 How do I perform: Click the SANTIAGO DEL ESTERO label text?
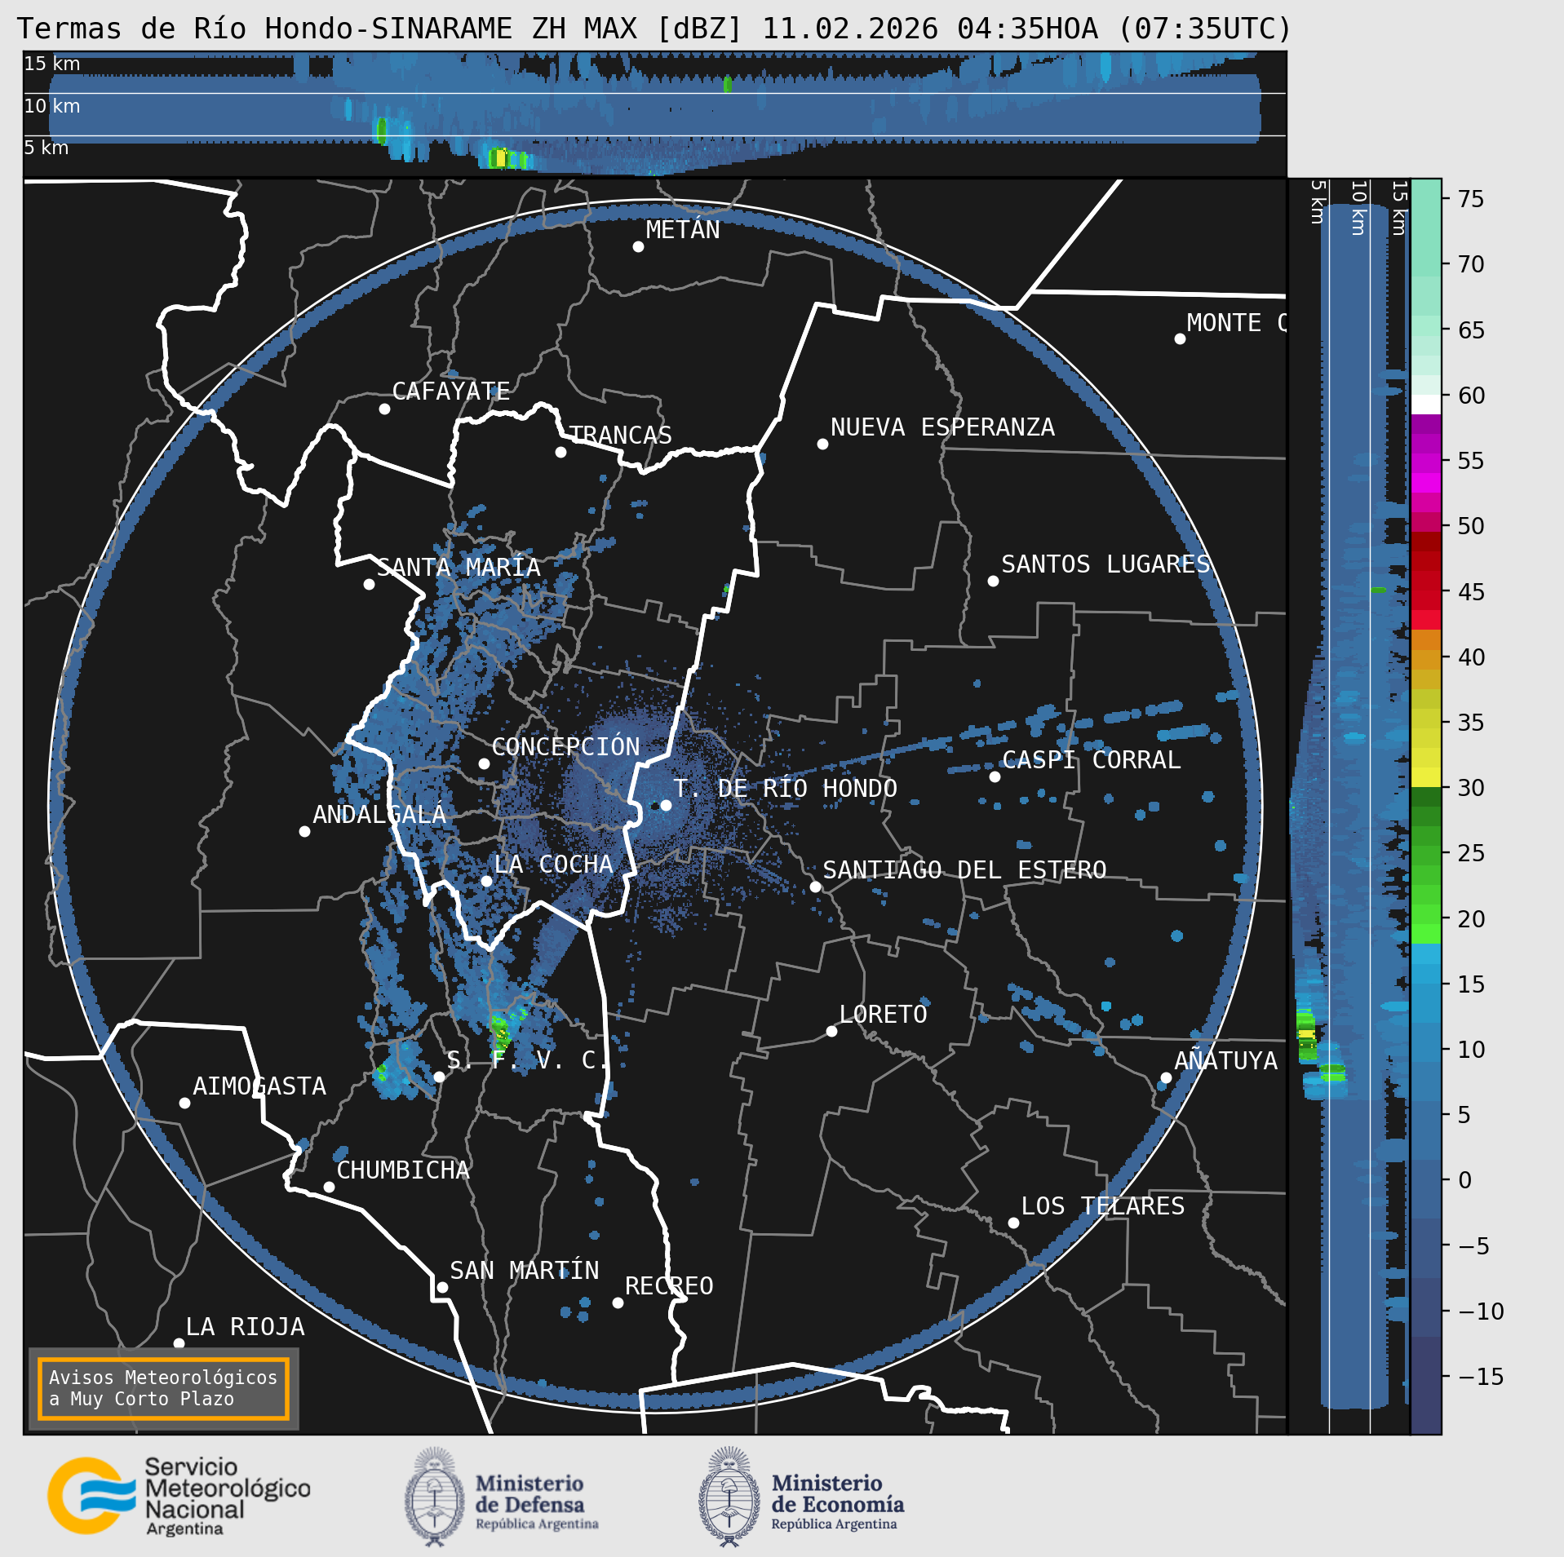(964, 870)
